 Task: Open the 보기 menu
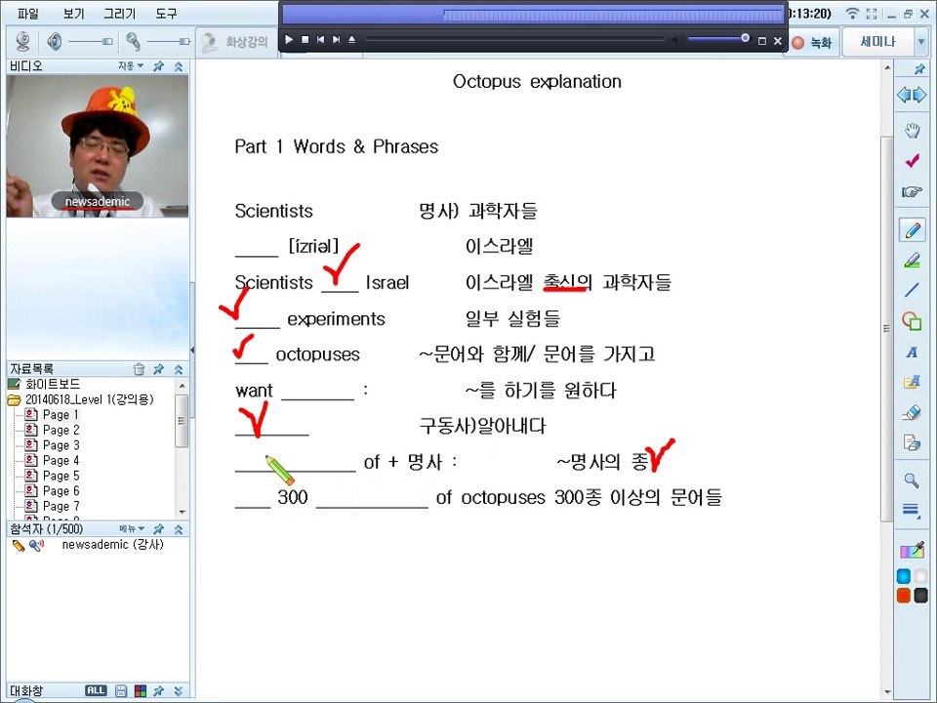click(73, 13)
